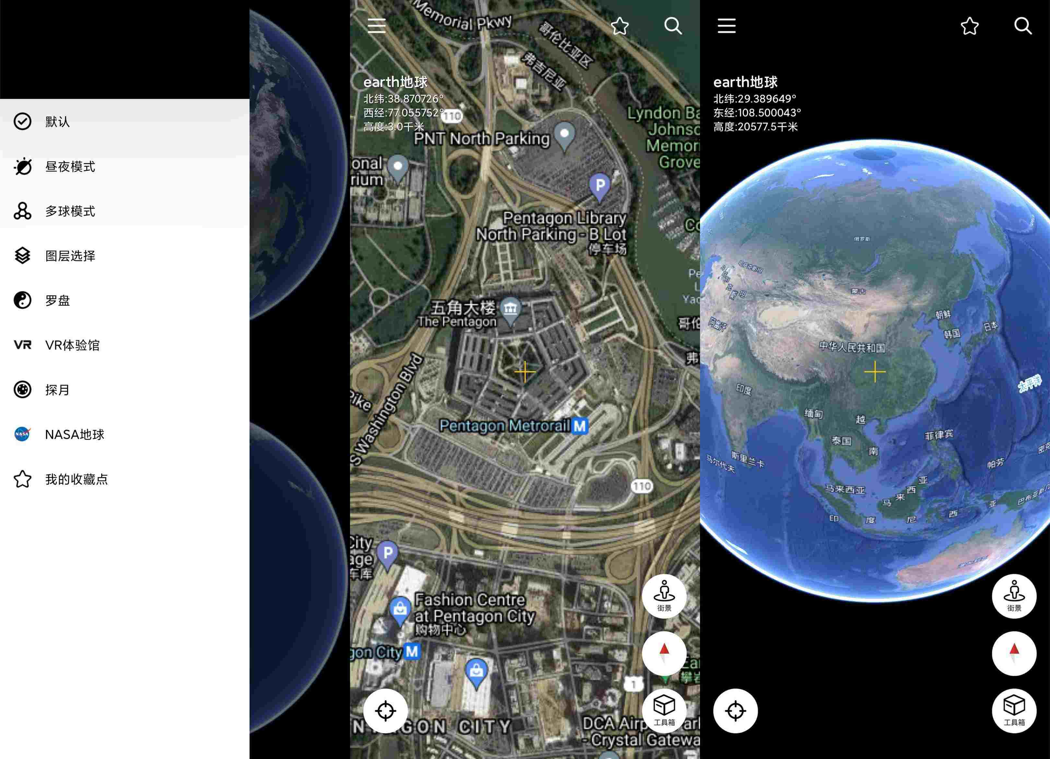Open the 罗盘 compass entry
This screenshot has width=1050, height=759.
(124, 300)
